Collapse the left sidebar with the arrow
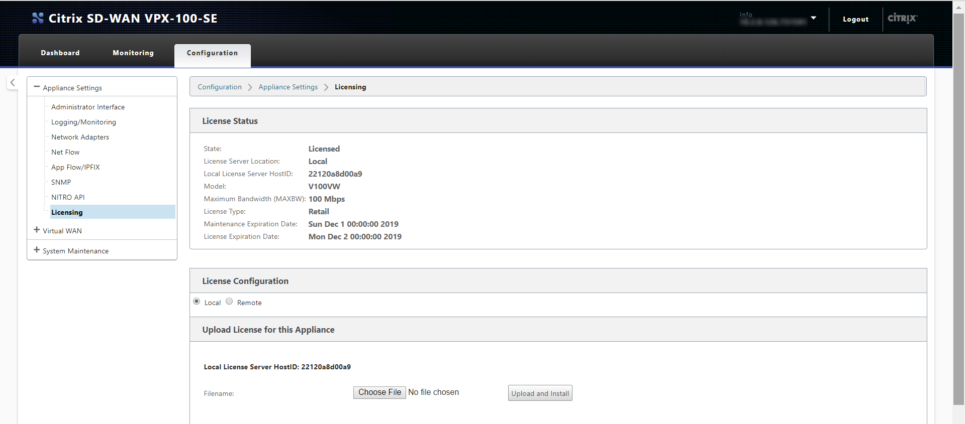 pyautogui.click(x=13, y=83)
